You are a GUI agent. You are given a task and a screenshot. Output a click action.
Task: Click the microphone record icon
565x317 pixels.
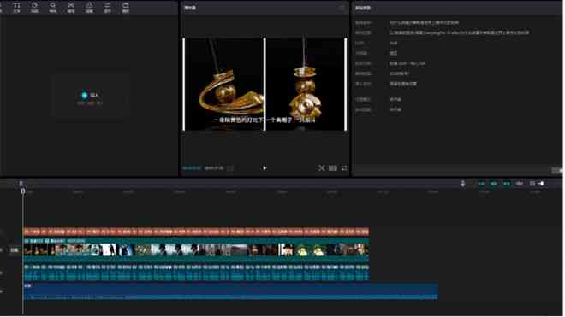pos(462,184)
